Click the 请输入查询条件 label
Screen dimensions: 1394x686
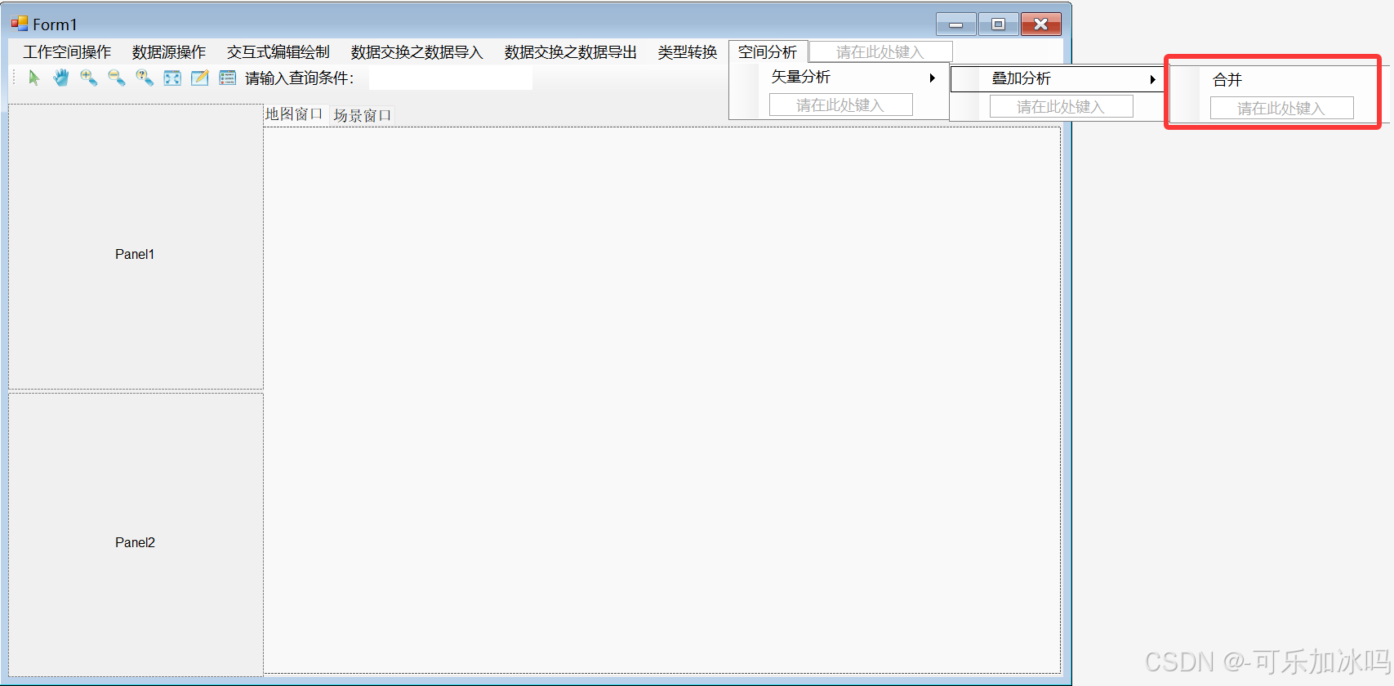[299, 78]
